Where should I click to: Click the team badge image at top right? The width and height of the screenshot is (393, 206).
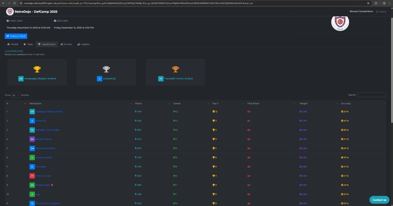(x=340, y=22)
